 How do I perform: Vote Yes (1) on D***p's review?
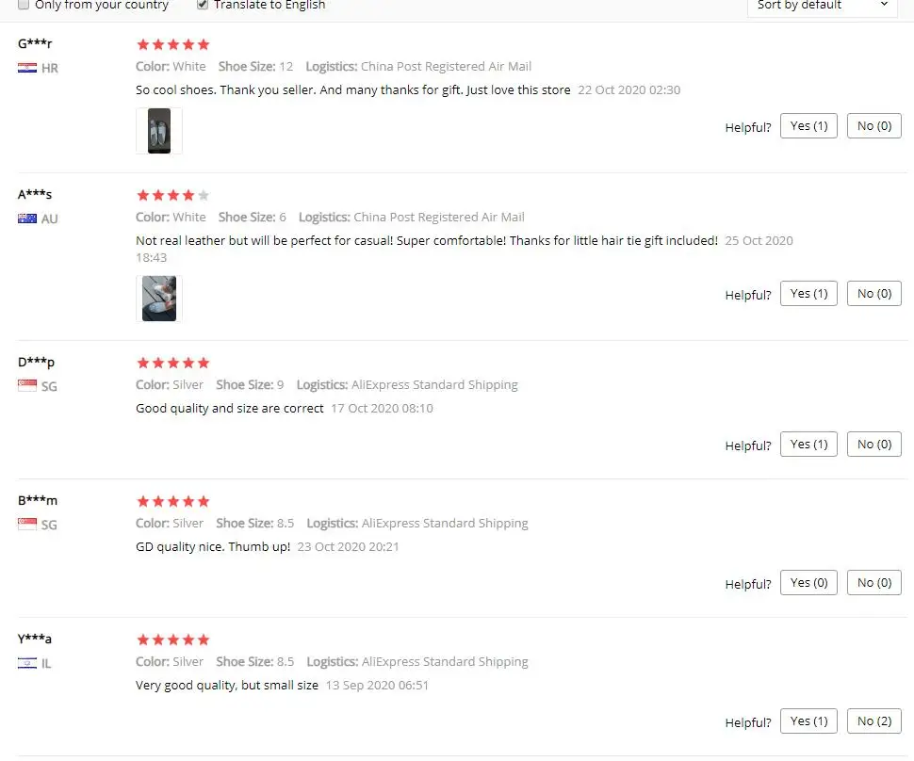808,444
